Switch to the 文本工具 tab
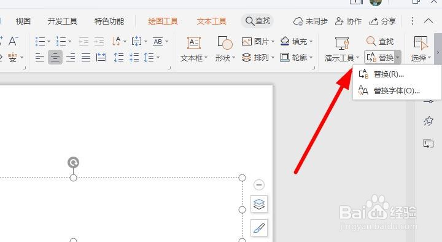The height and width of the screenshot is (242, 442). tap(211, 21)
